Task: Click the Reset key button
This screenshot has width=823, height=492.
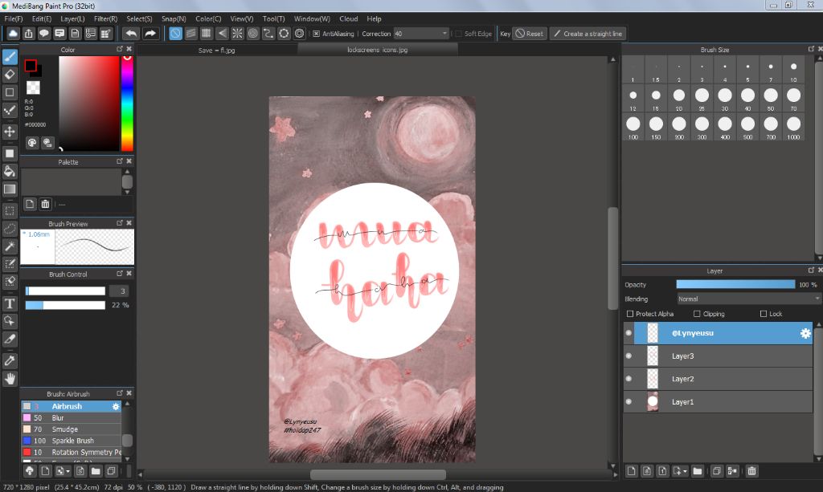Action: tap(529, 34)
